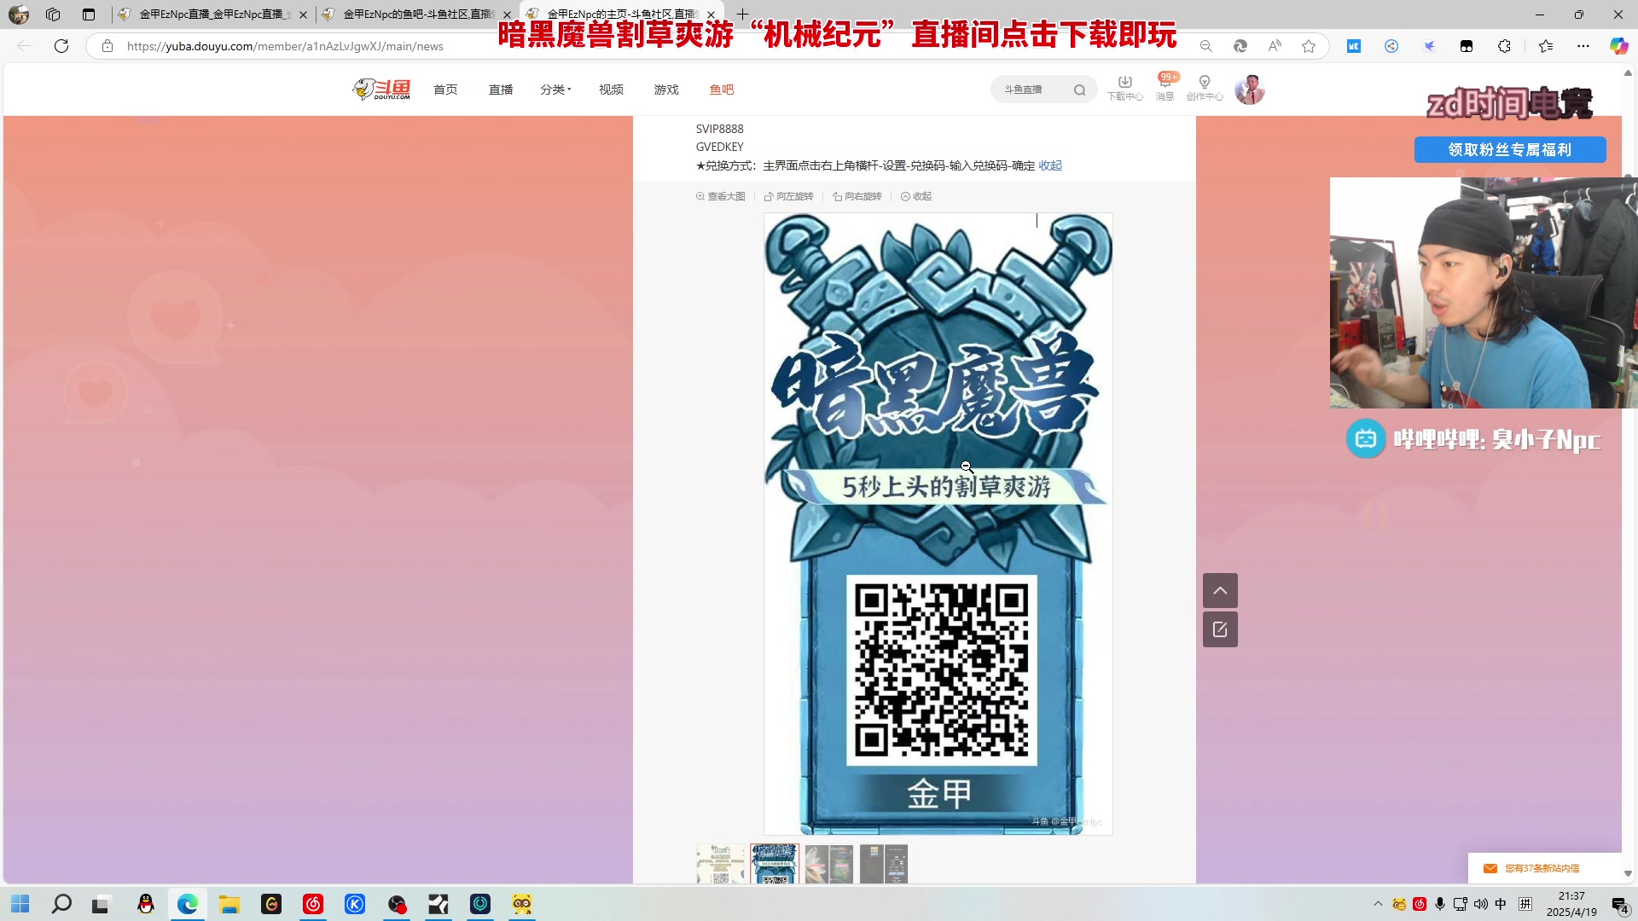Image resolution: width=1638 pixels, height=921 pixels.
Task: Collapse image viewer with 收起 button
Action: coord(916,196)
